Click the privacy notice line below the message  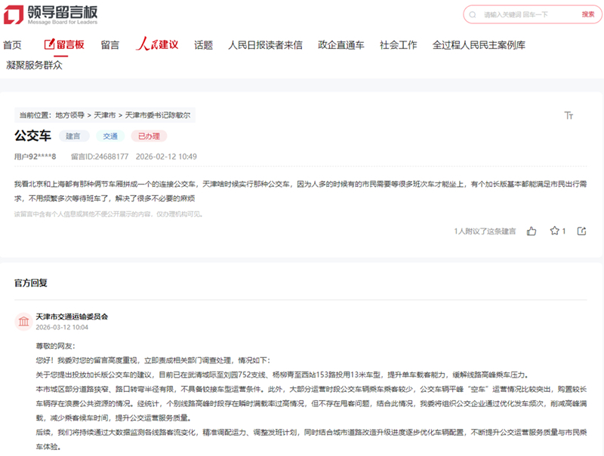point(109,214)
